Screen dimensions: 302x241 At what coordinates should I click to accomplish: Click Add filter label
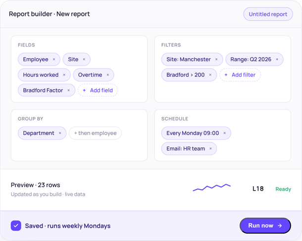coord(244,75)
